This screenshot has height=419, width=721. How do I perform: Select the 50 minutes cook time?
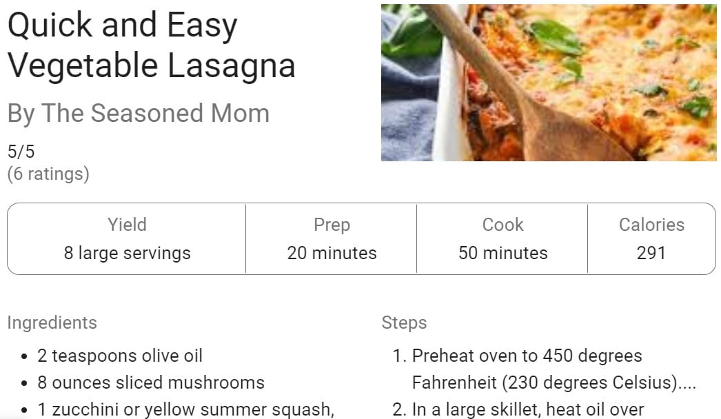[502, 253]
